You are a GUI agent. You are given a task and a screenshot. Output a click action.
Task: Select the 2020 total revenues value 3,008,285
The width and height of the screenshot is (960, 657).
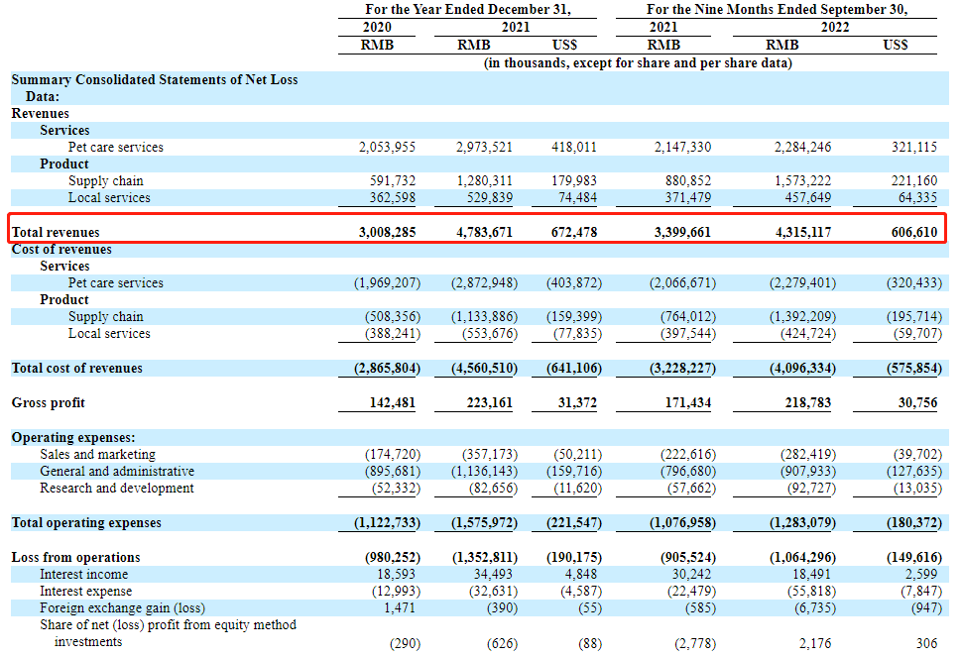(x=387, y=233)
